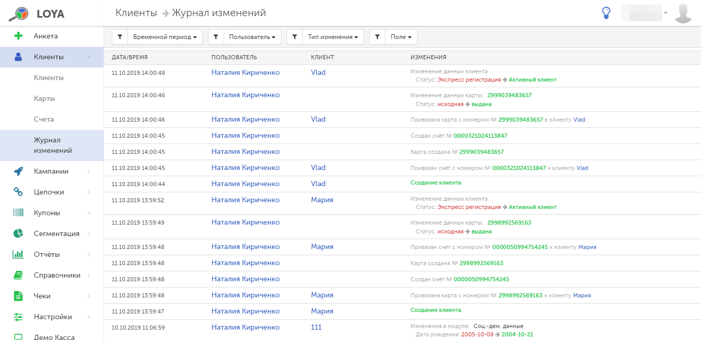Screen dimensions: 701x340
Task: Open the Поле filter dropdown
Action: [400, 37]
